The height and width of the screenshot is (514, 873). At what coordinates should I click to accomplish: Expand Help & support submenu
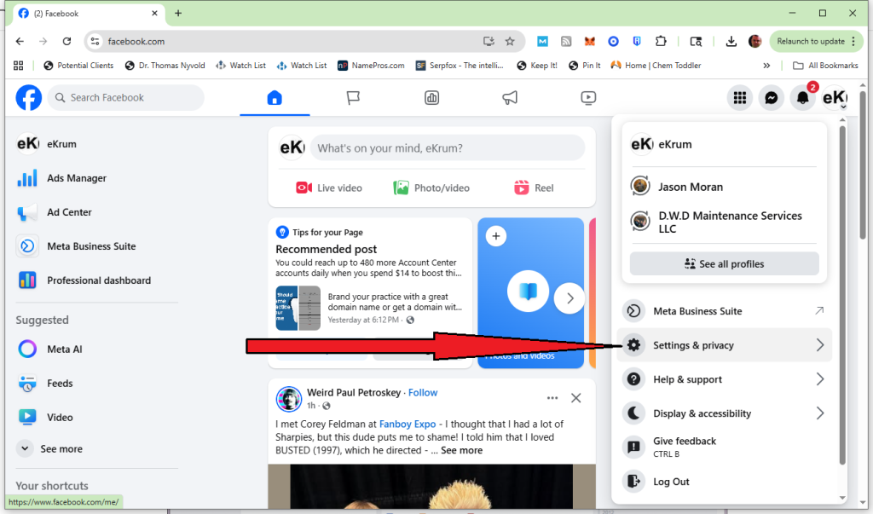tap(724, 379)
